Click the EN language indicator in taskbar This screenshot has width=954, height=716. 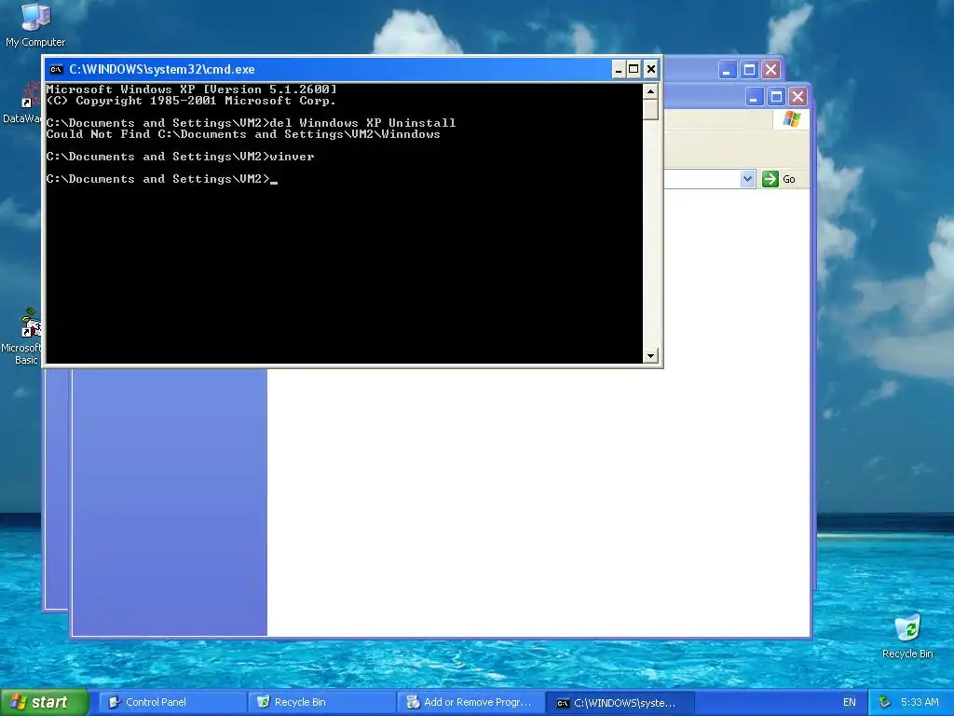(x=850, y=703)
